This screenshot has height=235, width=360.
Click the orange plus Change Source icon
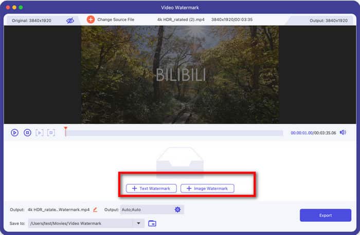(91, 19)
